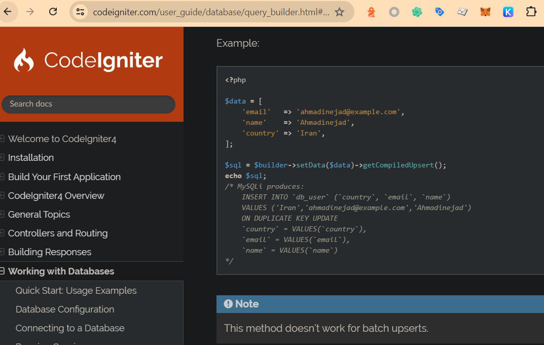
Task: Open the blue K extension
Action: pos(508,12)
